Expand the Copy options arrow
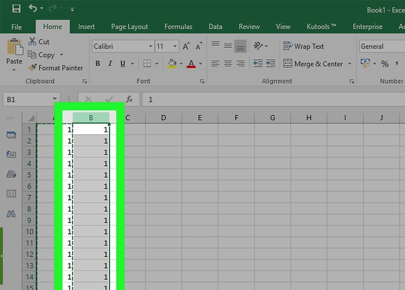The width and height of the screenshot is (405, 290). (61, 55)
